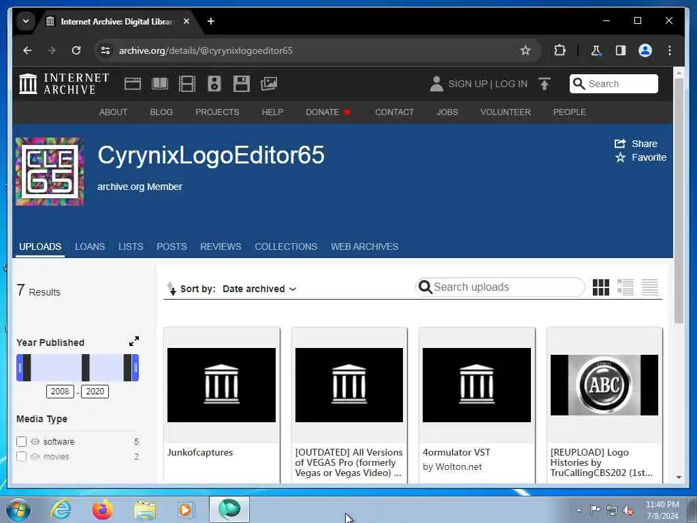
Task: View site information icon in address bar
Action: 106,50
